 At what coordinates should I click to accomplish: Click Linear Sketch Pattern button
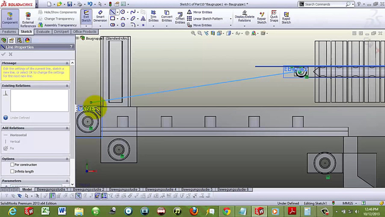point(205,19)
